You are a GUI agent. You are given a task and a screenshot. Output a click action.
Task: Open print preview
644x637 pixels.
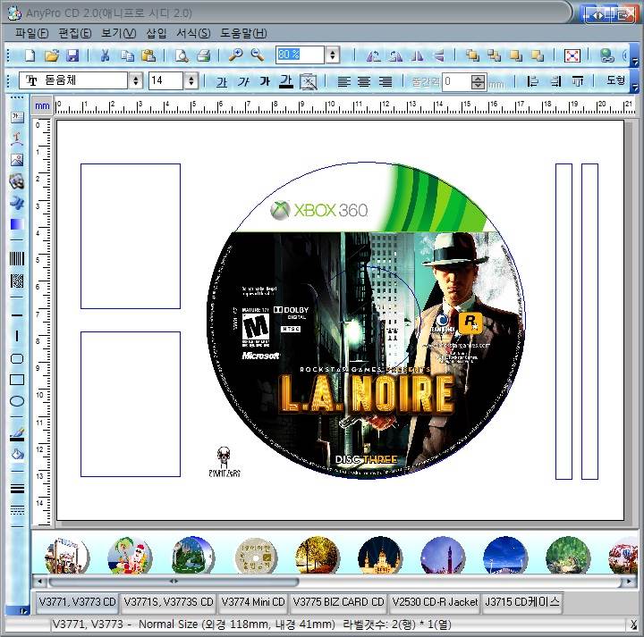tap(182, 55)
